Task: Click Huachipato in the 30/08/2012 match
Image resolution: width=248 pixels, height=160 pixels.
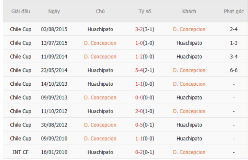Action: pos(189,125)
